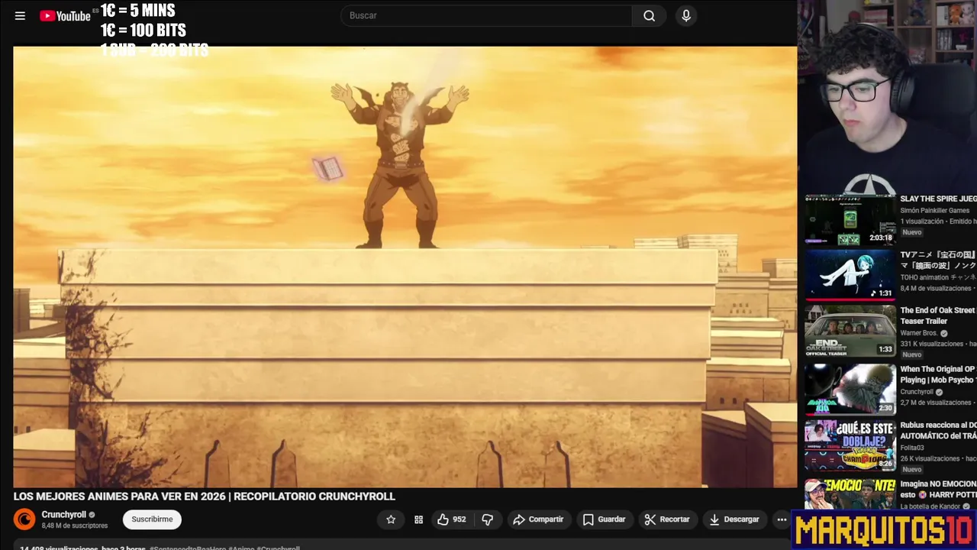Download the video with Descargar
This screenshot has height=550, width=977.
[x=734, y=519]
